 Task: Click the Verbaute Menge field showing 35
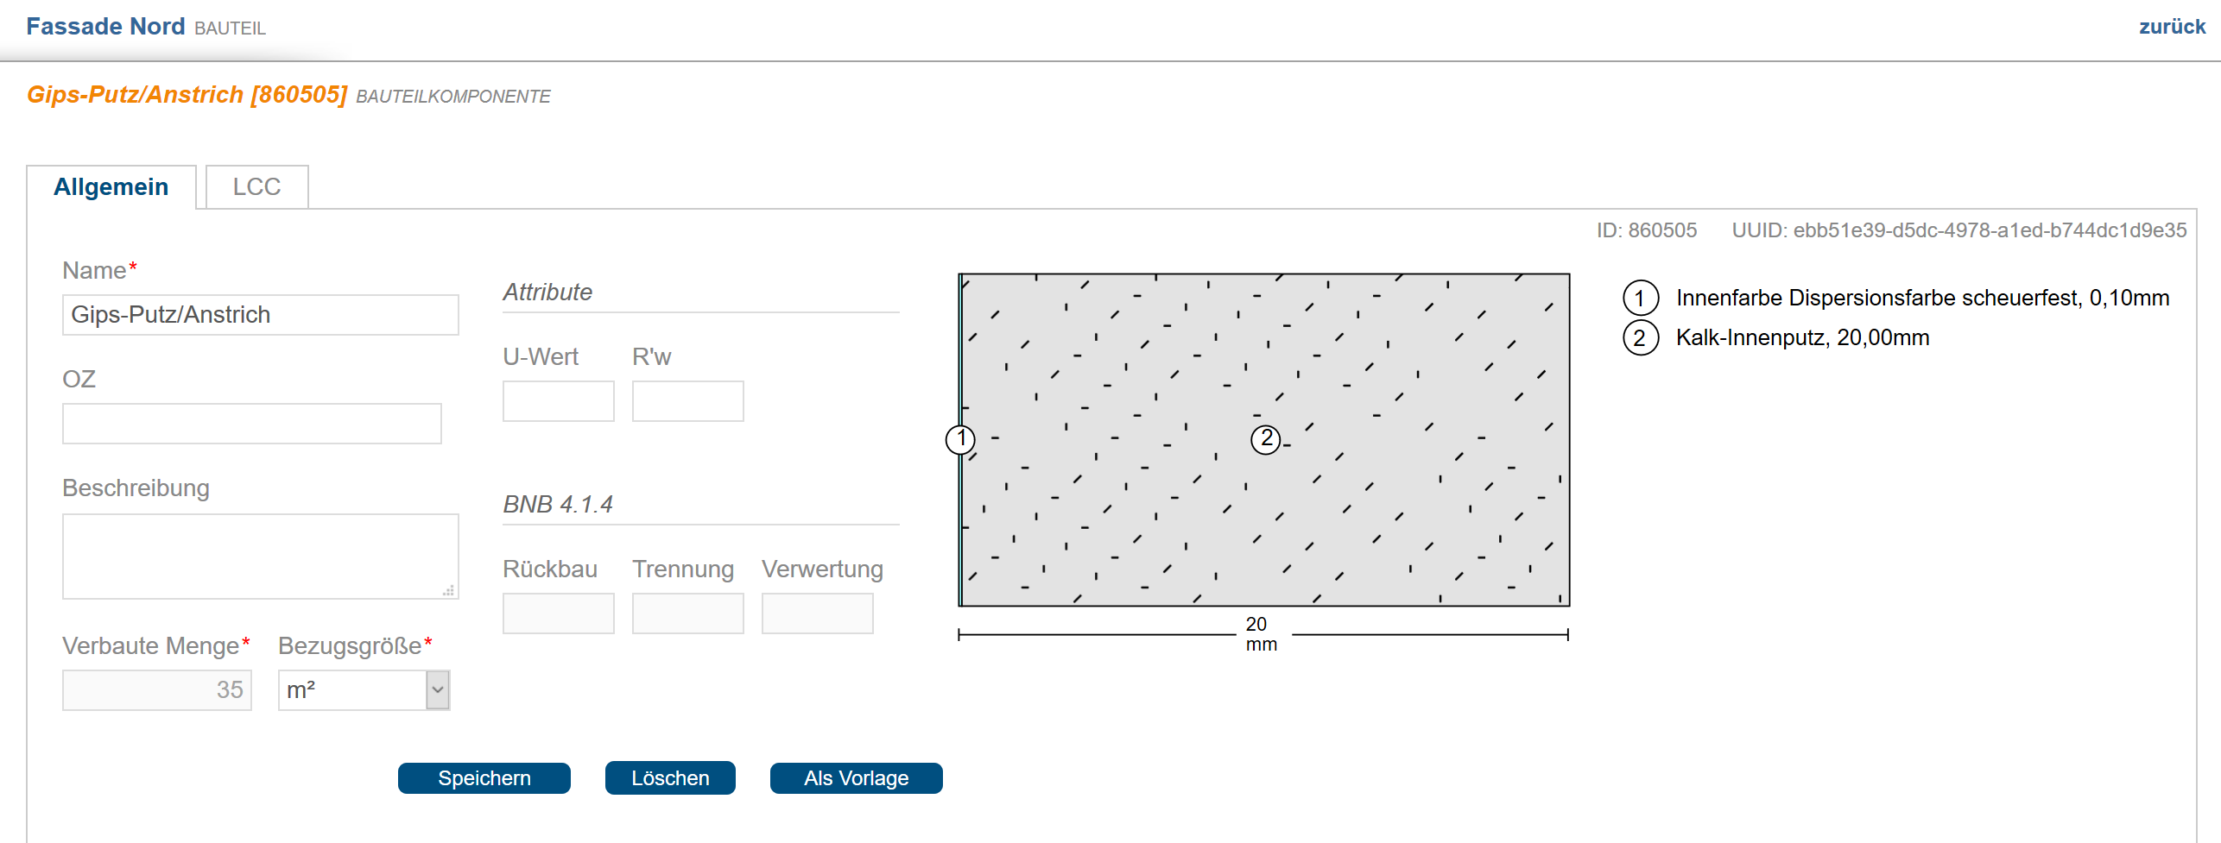pyautogui.click(x=156, y=690)
